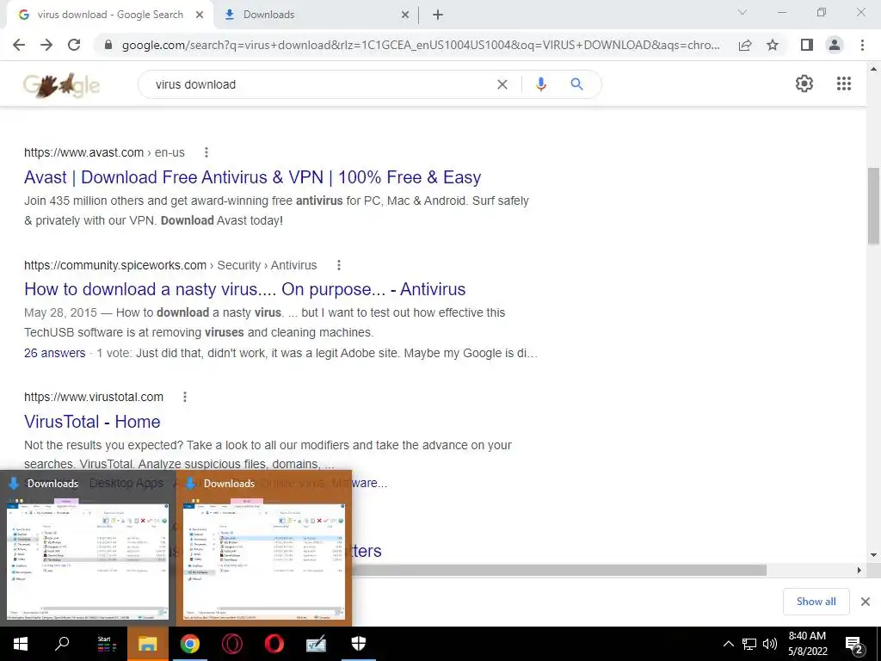Screen dimensions: 881x661
Task: Open the tab search chevron
Action: point(742,12)
